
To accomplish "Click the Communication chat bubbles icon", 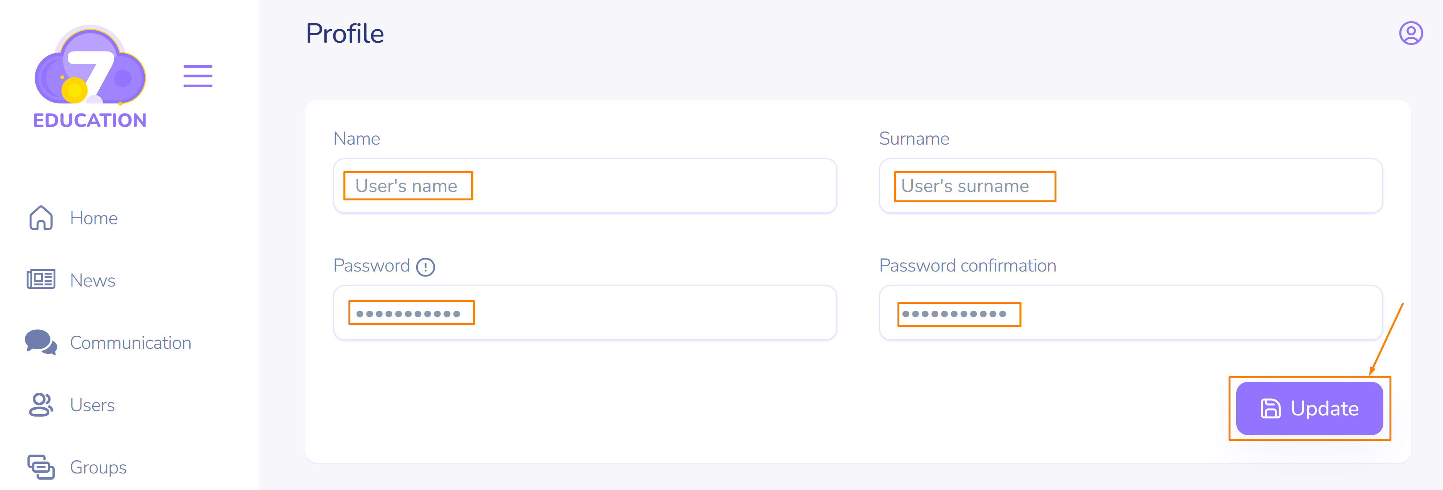I will click(x=41, y=342).
